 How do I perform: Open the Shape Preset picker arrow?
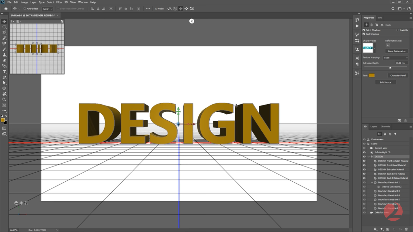[374, 48]
